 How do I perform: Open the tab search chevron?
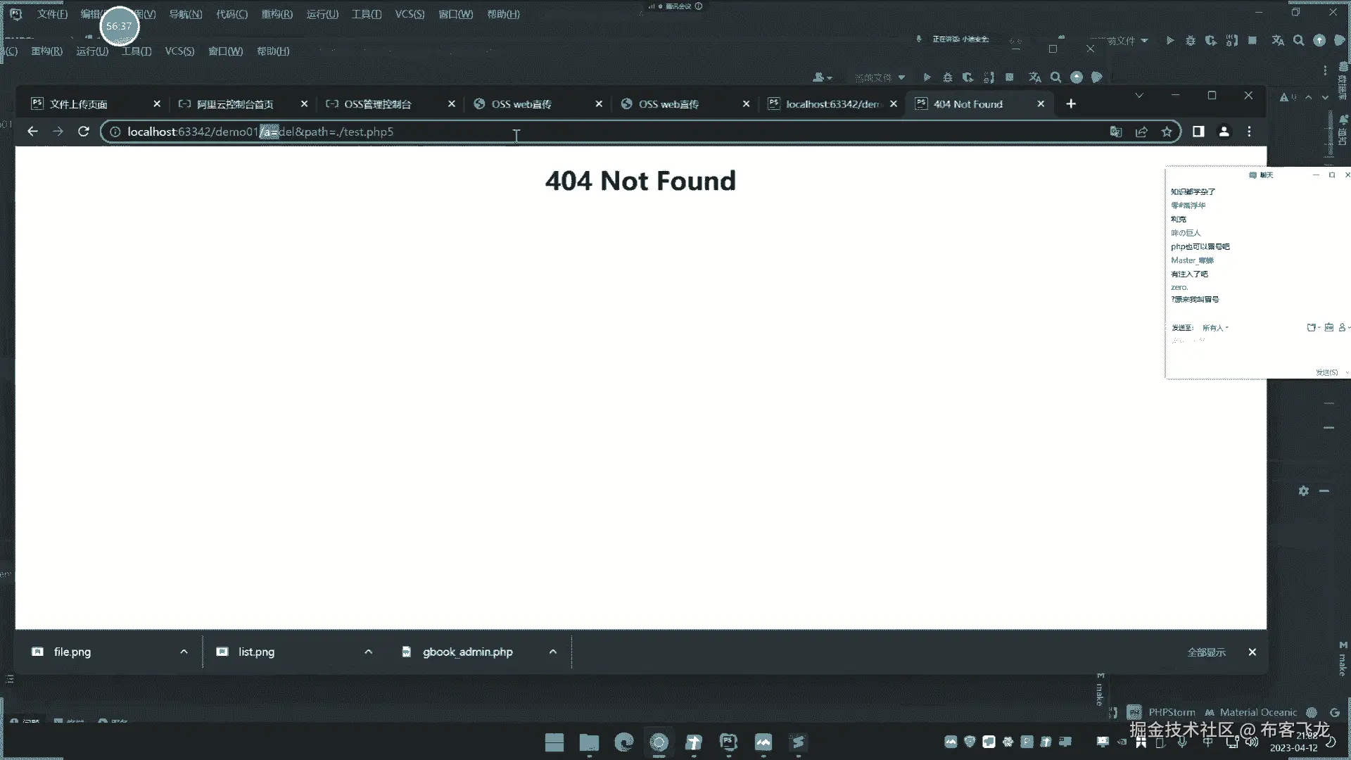click(x=1138, y=96)
